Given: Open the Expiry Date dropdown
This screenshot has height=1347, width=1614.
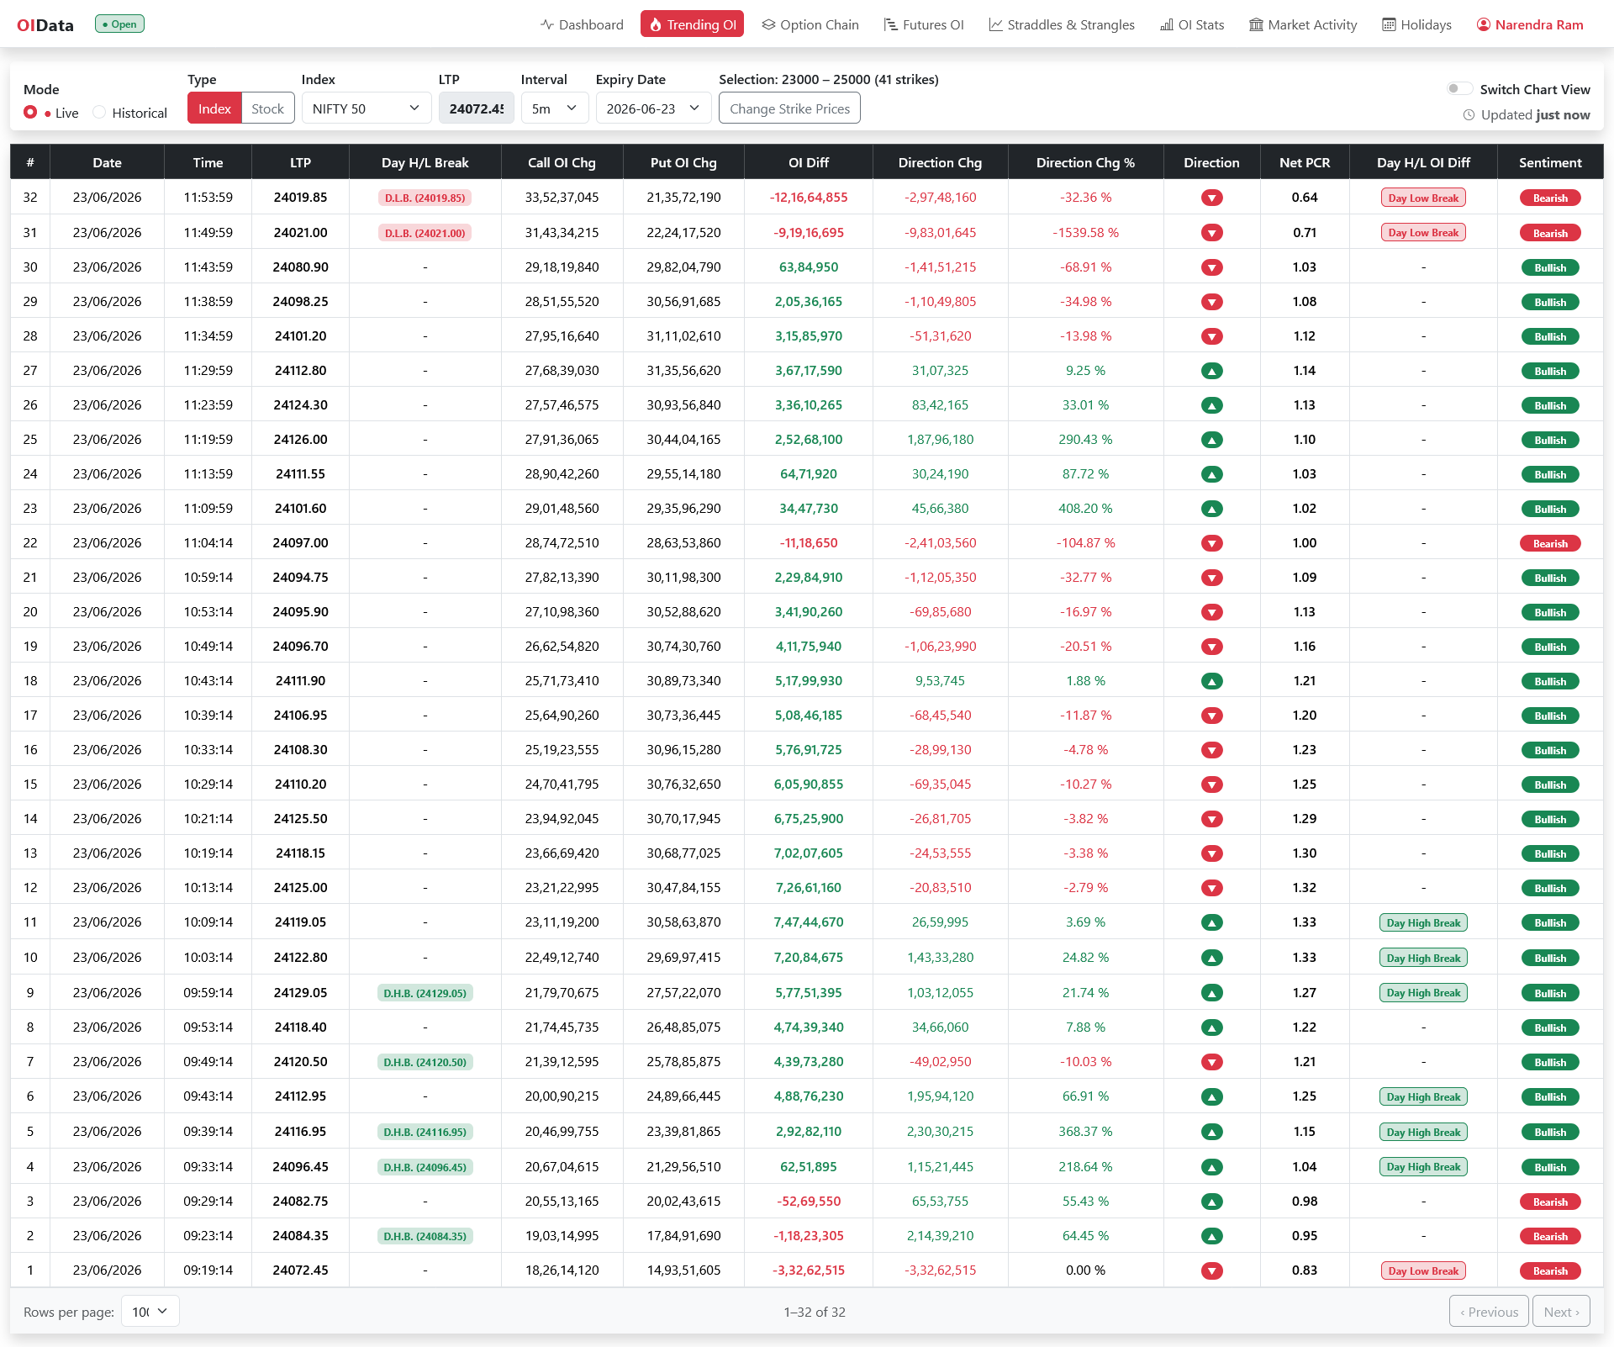Looking at the screenshot, I should pyautogui.click(x=653, y=108).
